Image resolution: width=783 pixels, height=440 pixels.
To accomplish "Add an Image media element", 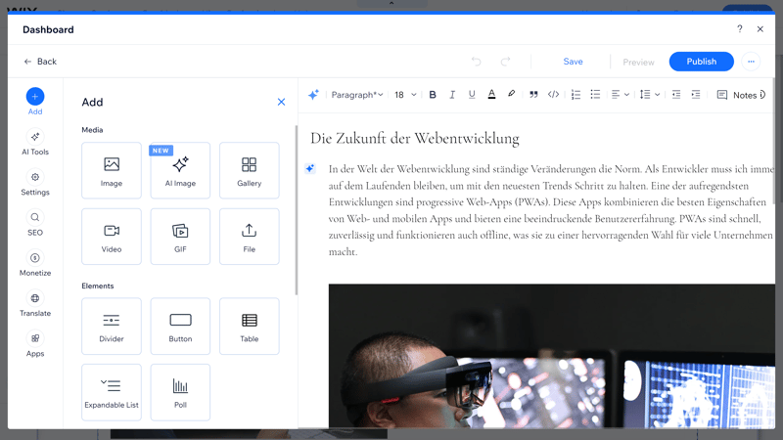I will [x=112, y=170].
